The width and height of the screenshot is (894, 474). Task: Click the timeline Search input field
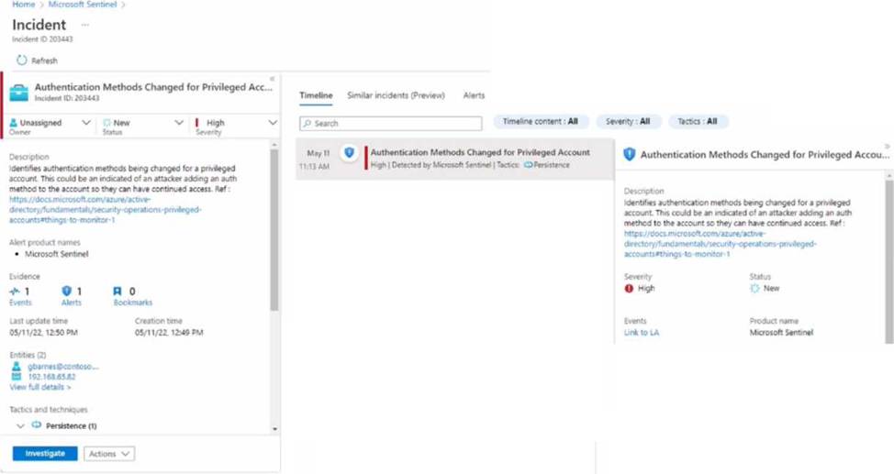point(391,123)
